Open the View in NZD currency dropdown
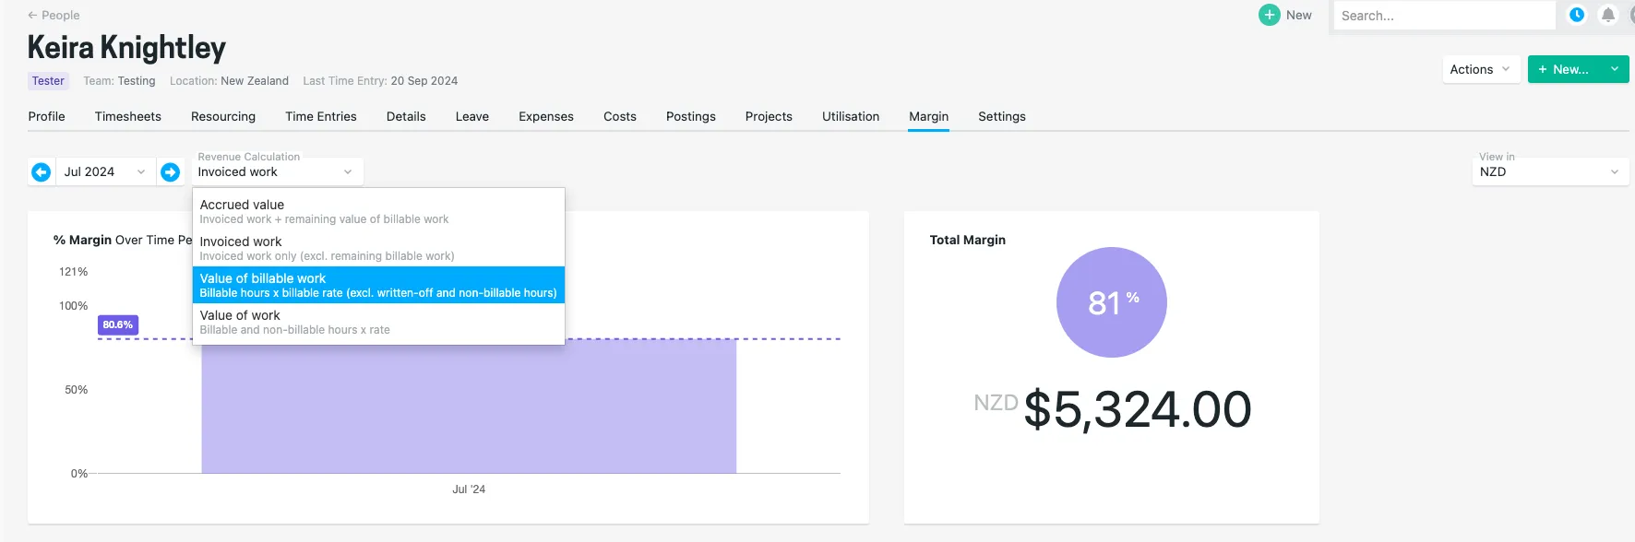1635x542 pixels. click(1551, 171)
